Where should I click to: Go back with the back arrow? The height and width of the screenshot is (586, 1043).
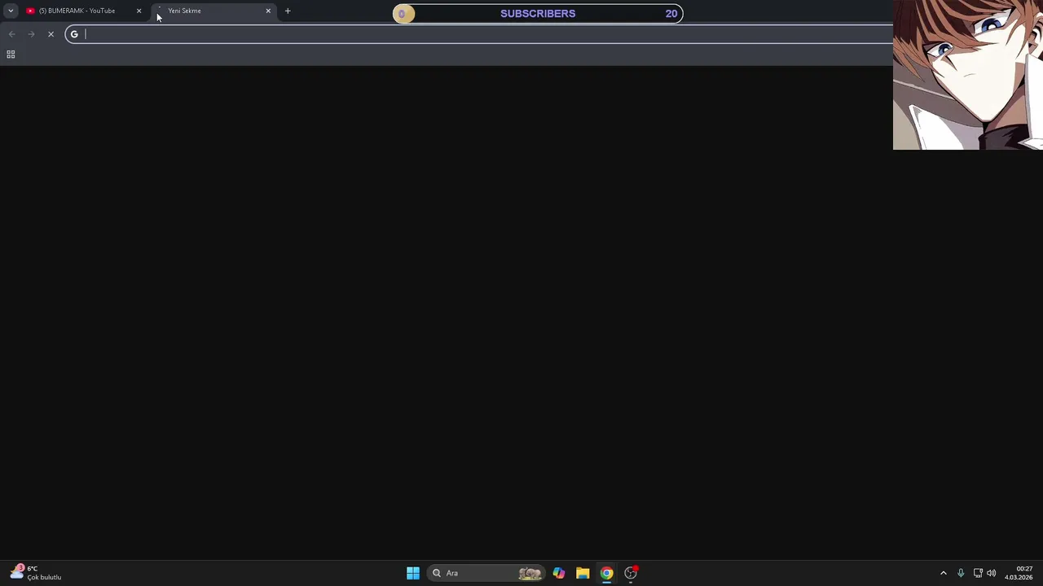(x=11, y=34)
